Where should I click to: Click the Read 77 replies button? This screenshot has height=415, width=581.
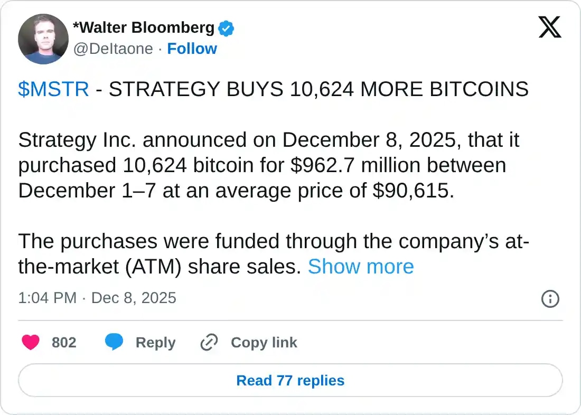click(x=290, y=380)
